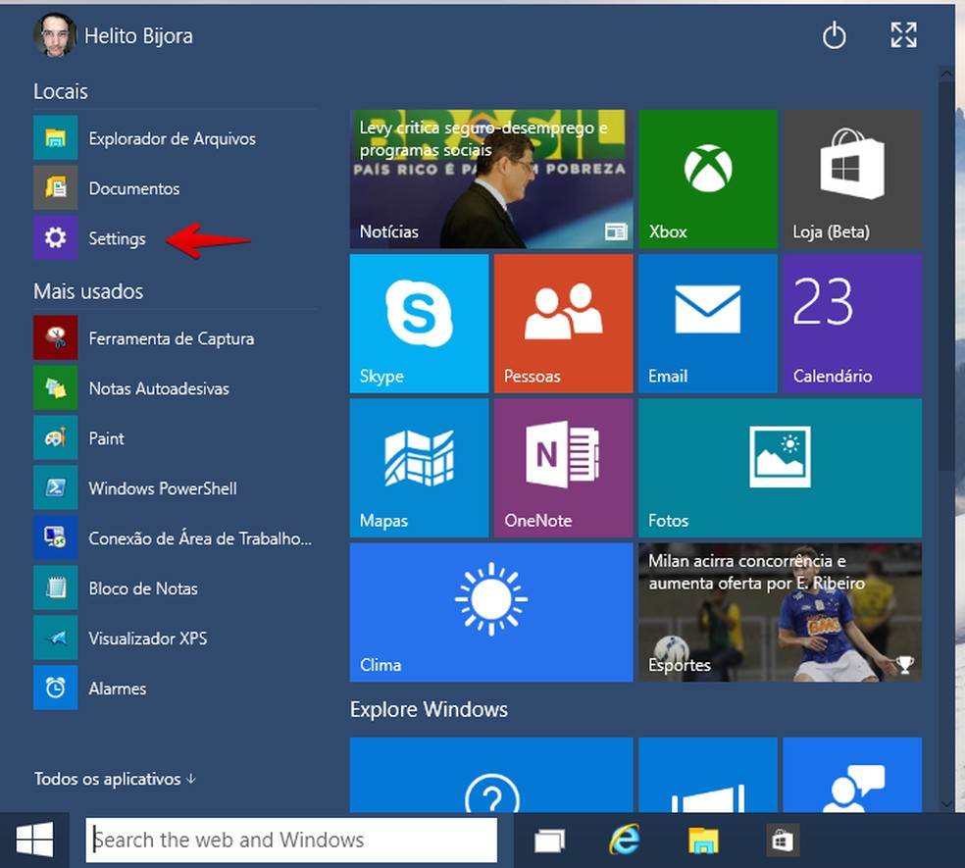Viewport: 965px width, 868px height.
Task: Open Paint from the frequently used list
Action: [x=108, y=438]
